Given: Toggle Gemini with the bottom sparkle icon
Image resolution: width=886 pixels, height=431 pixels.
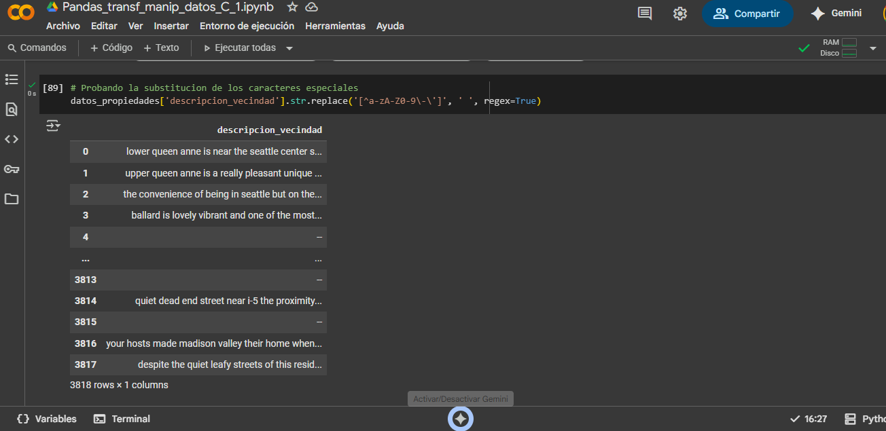Looking at the screenshot, I should (461, 419).
